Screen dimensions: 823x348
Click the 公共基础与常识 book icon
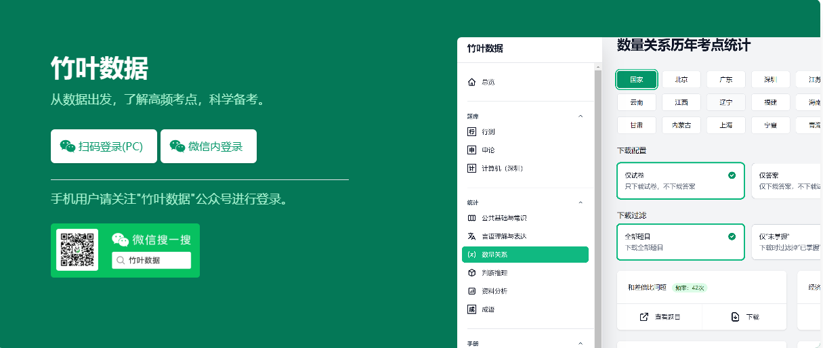(x=472, y=218)
